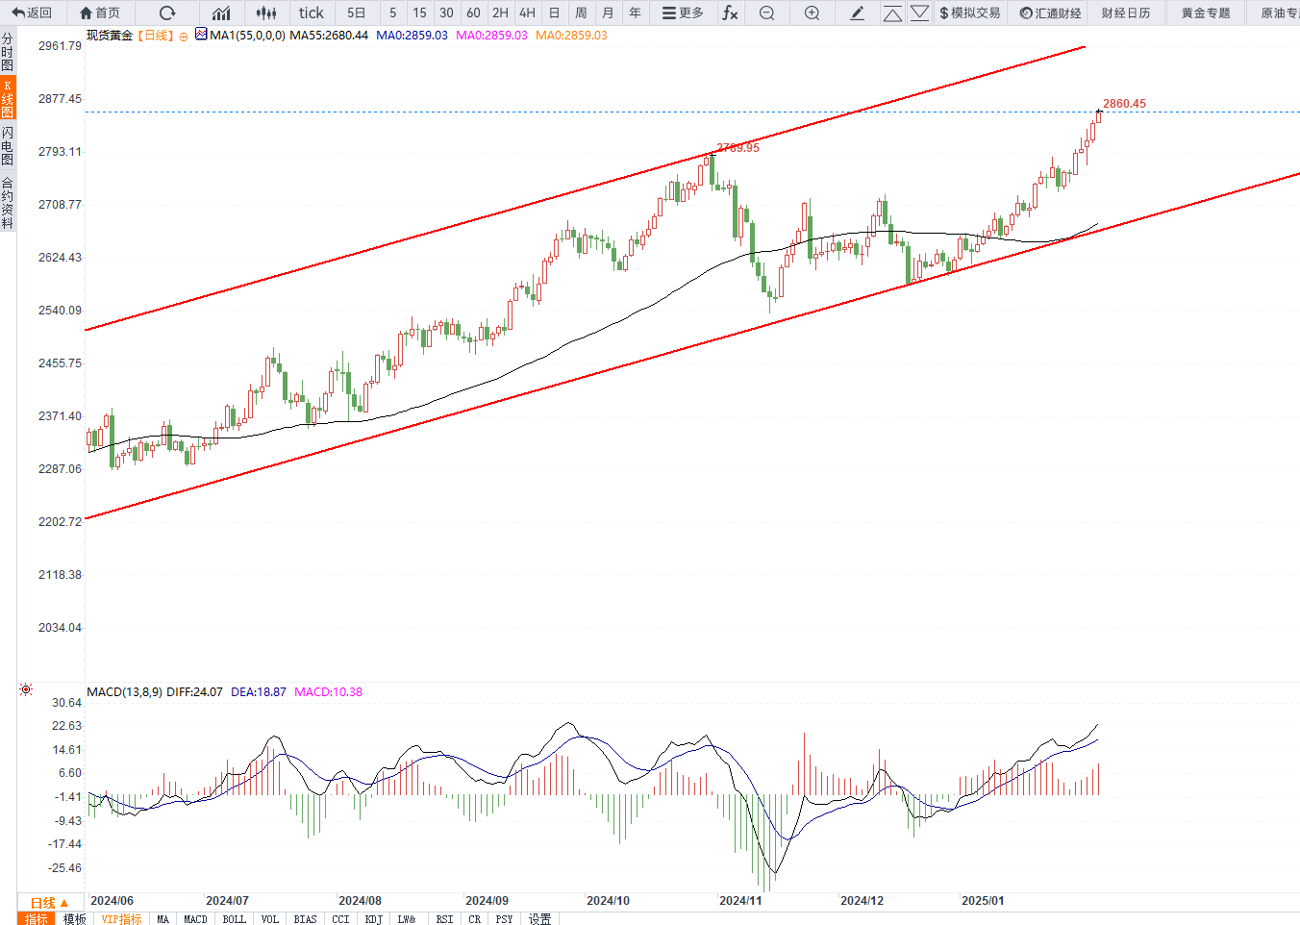Activate the pencil drawing tool

click(858, 12)
